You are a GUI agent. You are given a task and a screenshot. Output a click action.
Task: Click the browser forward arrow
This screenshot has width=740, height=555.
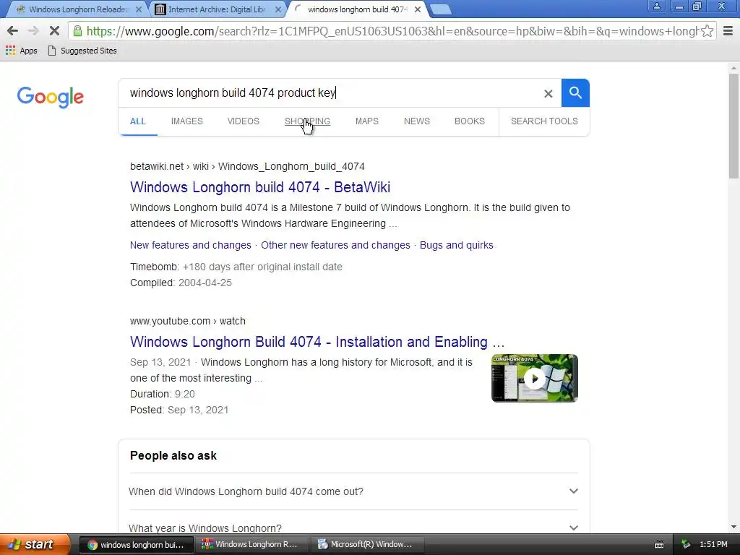(x=33, y=31)
